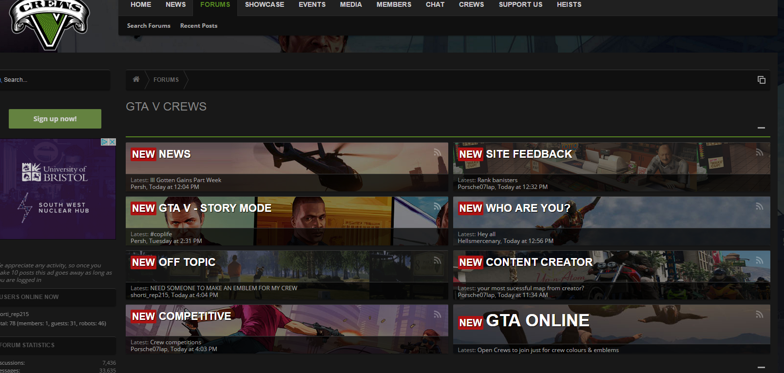
Task: Click RSS icon on Site Feedback forum
Action: [759, 153]
